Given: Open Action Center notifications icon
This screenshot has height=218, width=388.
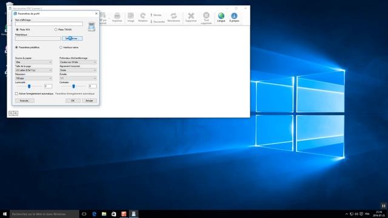Looking at the screenshot, I should (361, 214).
